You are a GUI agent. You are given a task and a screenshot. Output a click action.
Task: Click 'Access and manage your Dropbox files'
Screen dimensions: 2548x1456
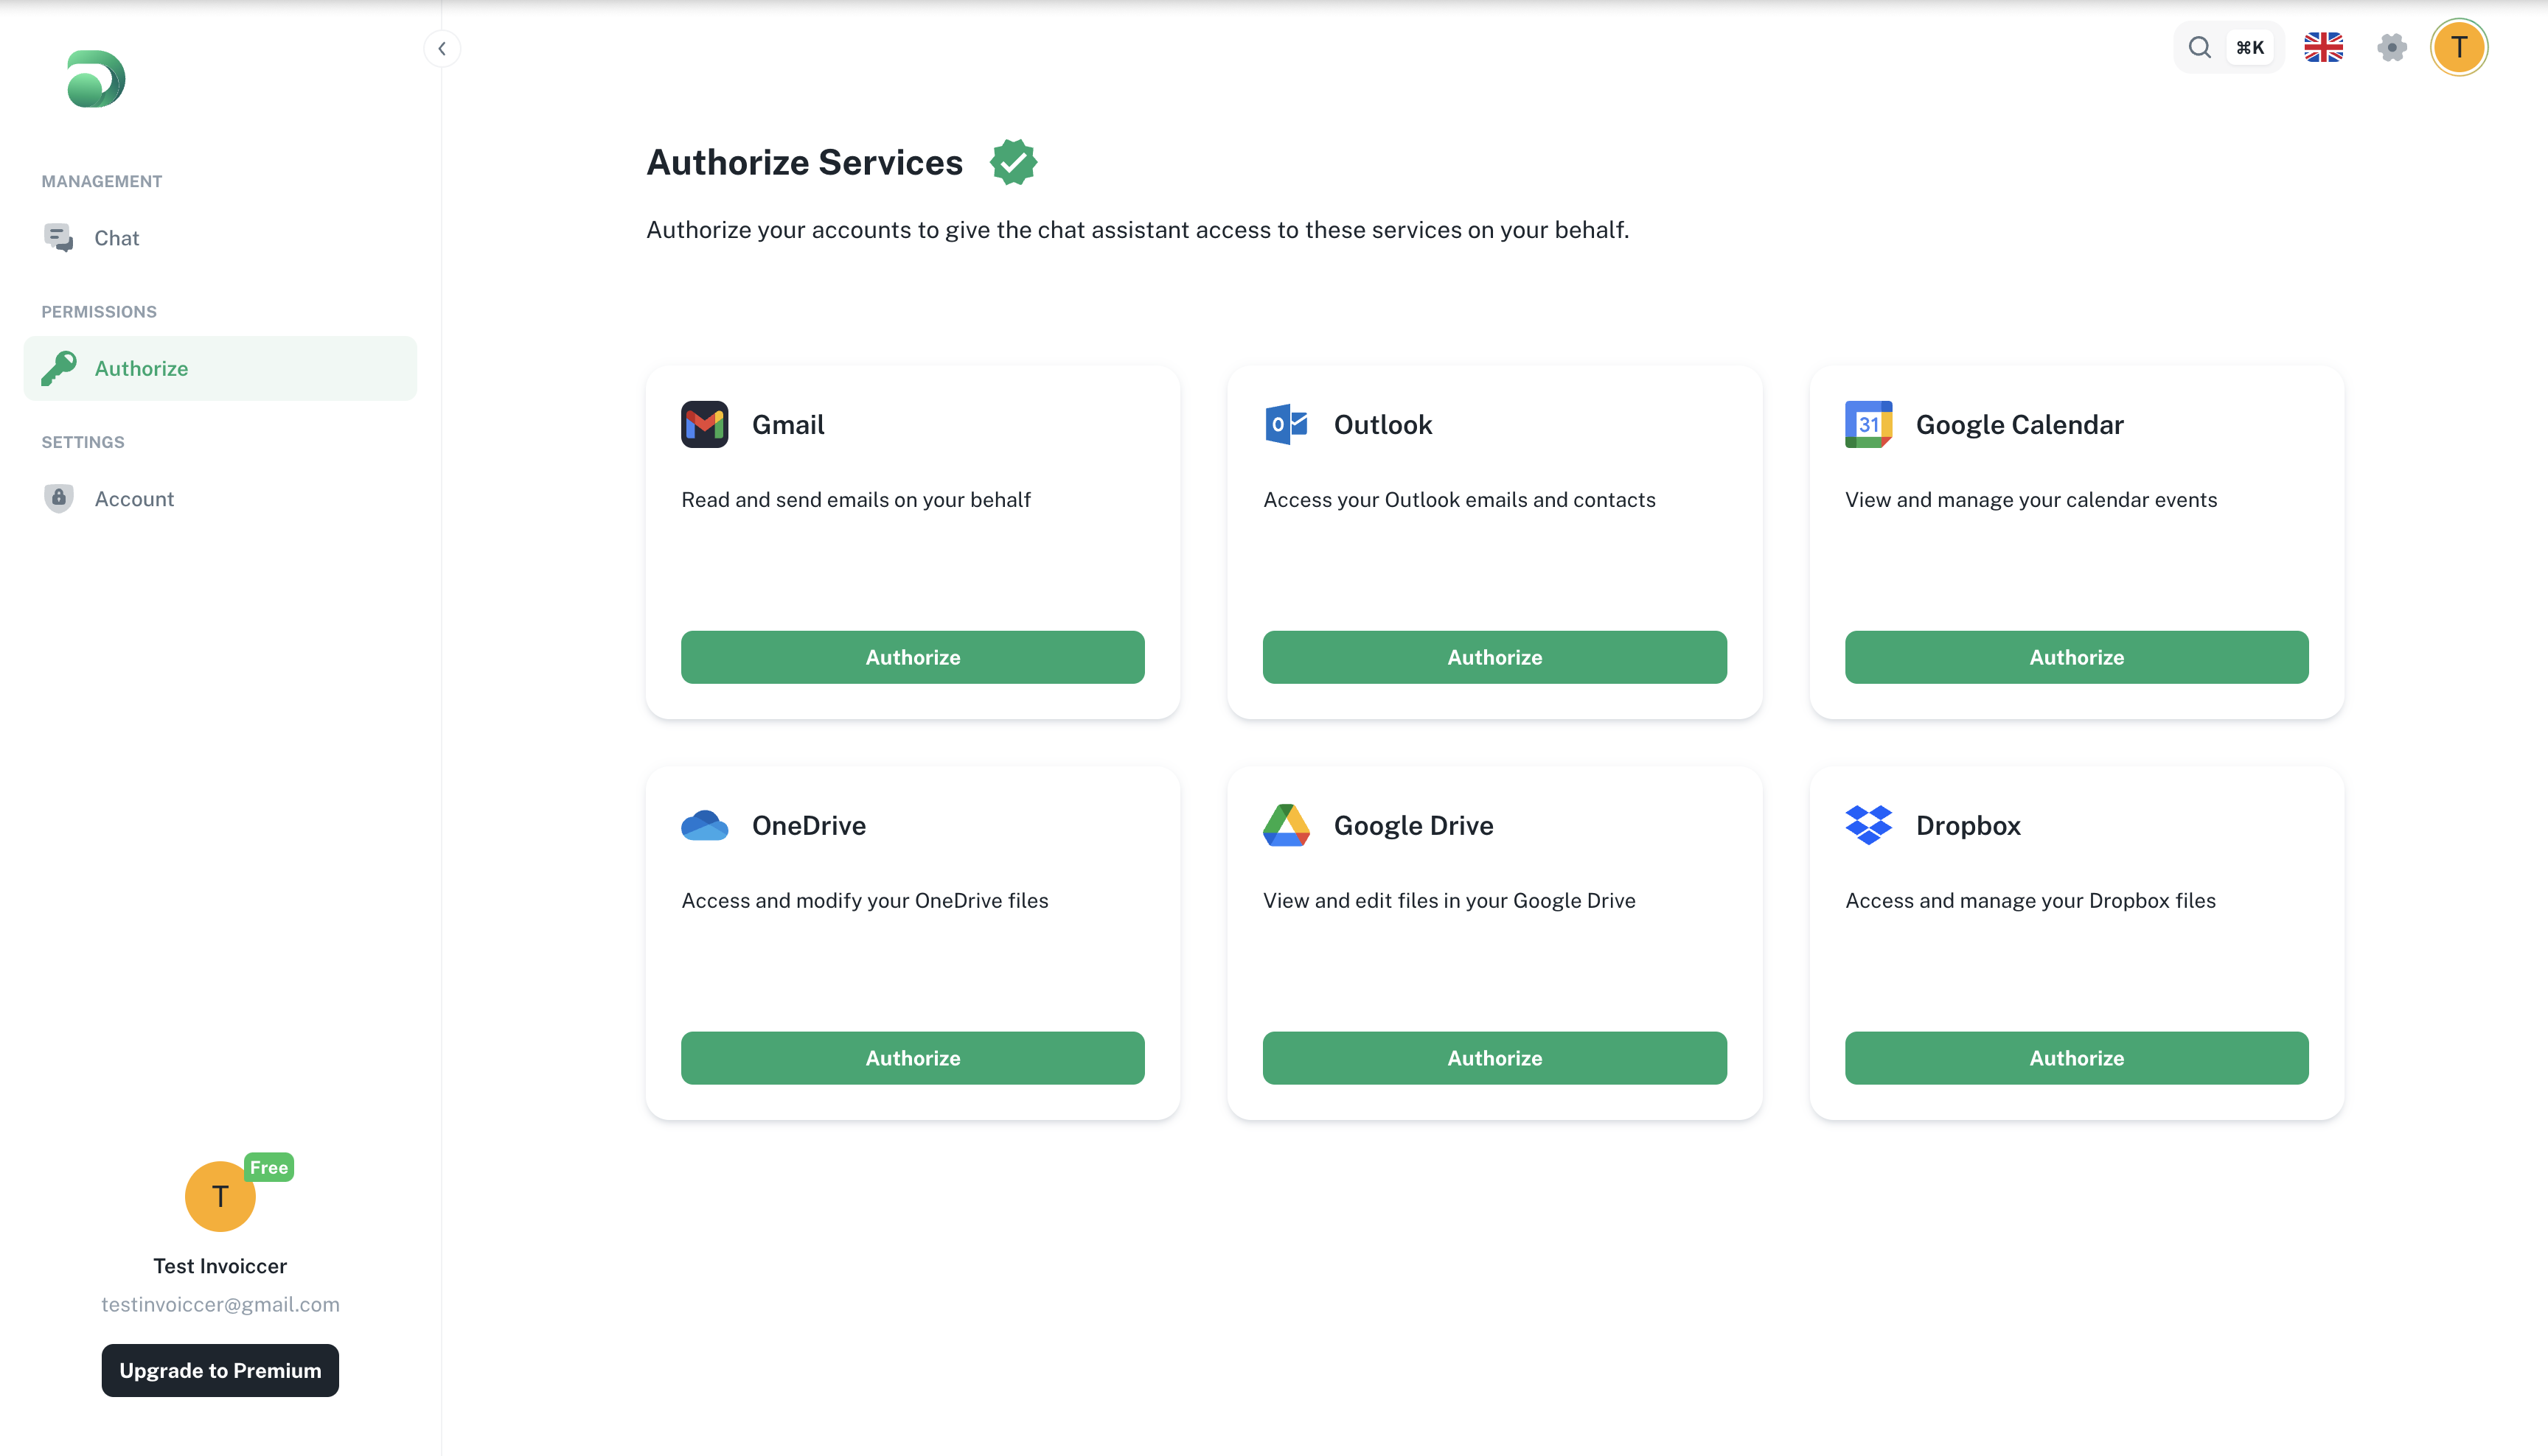pyautogui.click(x=2030, y=900)
